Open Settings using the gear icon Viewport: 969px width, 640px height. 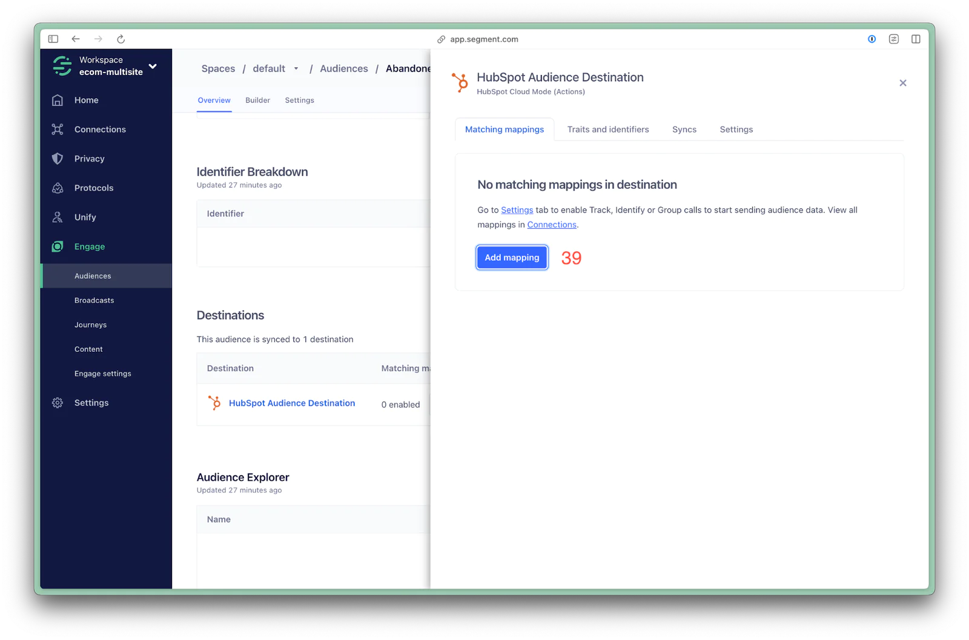tap(58, 403)
